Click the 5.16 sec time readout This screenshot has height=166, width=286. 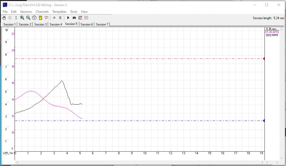(x=271, y=29)
